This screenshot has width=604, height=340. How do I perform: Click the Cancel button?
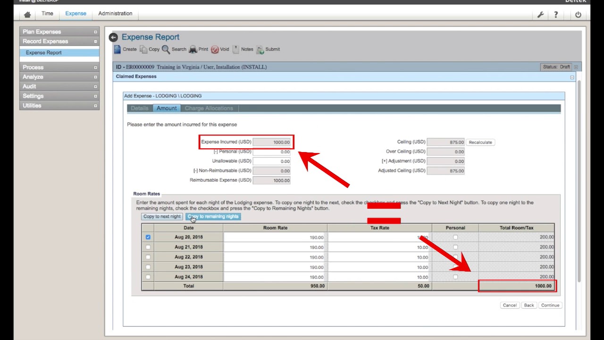[x=510, y=305]
